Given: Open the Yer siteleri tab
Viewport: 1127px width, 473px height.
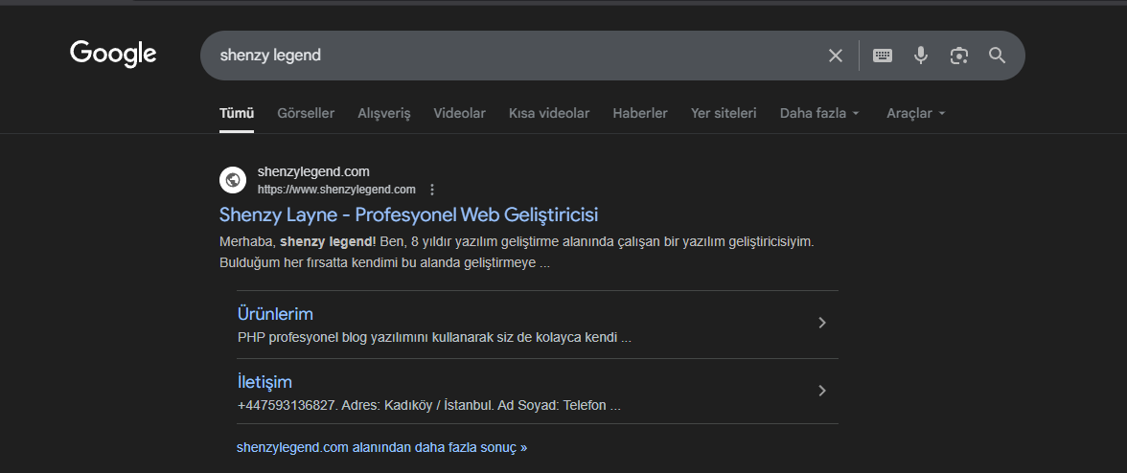Looking at the screenshot, I should pos(724,113).
